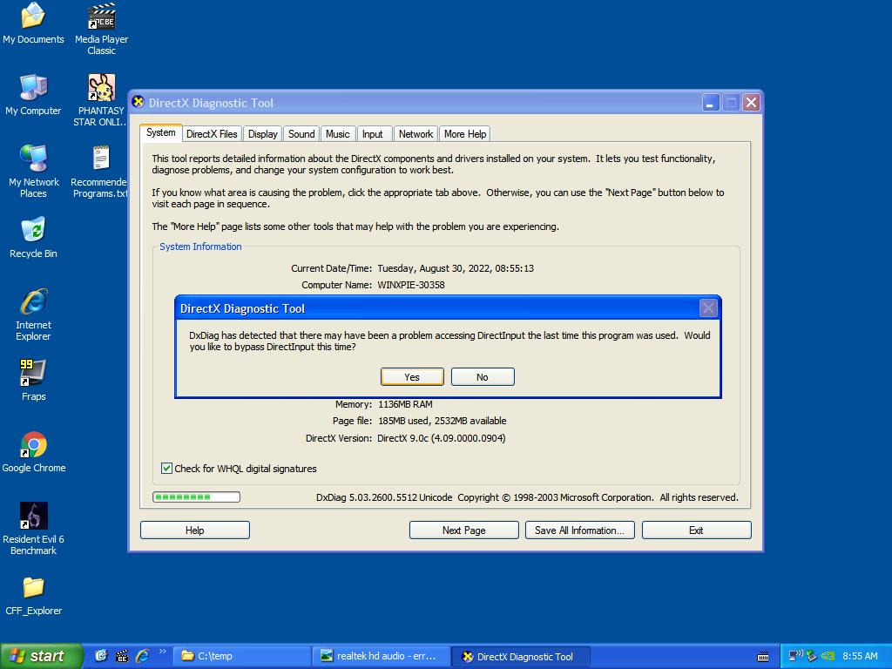Open Media Player Classic shortcut
Viewport: 892px width, 669px height.
click(101, 29)
